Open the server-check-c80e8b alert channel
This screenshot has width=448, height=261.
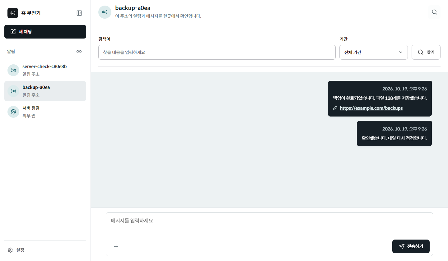(45, 70)
